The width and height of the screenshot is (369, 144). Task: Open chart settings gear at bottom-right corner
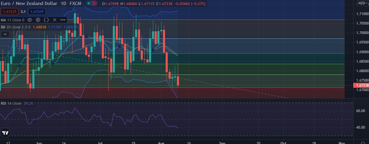click(x=362, y=142)
